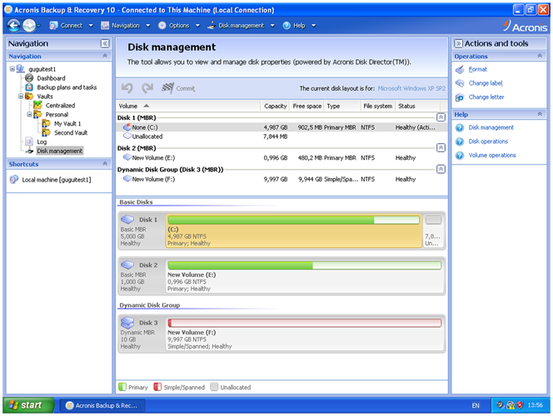Collapse the Dynamic Disk Group list section

(x=441, y=170)
